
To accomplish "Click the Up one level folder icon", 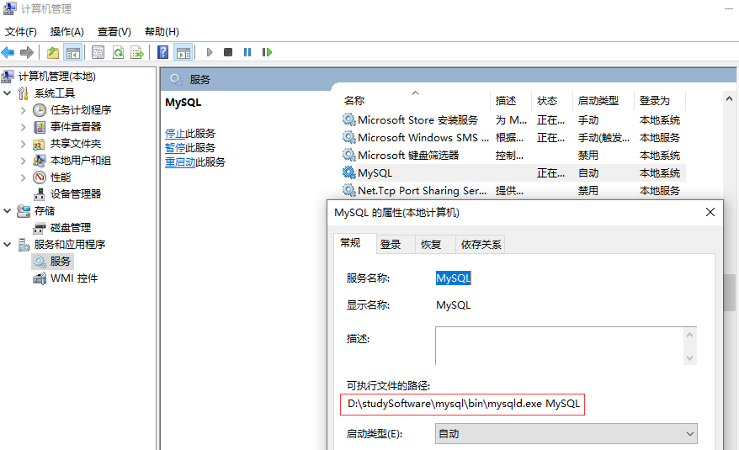I will (x=53, y=52).
